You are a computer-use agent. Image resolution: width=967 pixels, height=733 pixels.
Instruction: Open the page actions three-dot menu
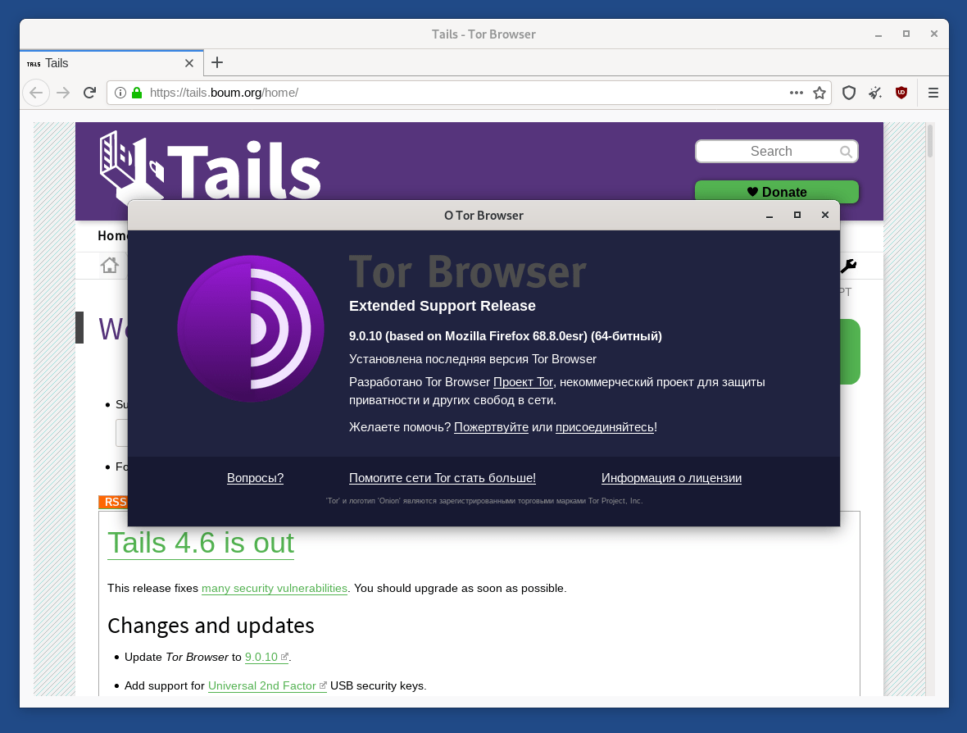click(797, 93)
